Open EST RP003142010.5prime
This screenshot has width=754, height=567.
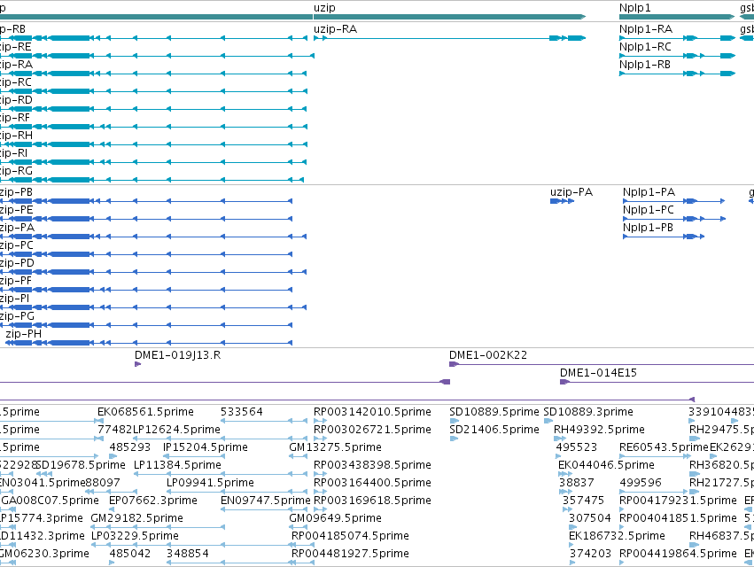coord(372,412)
